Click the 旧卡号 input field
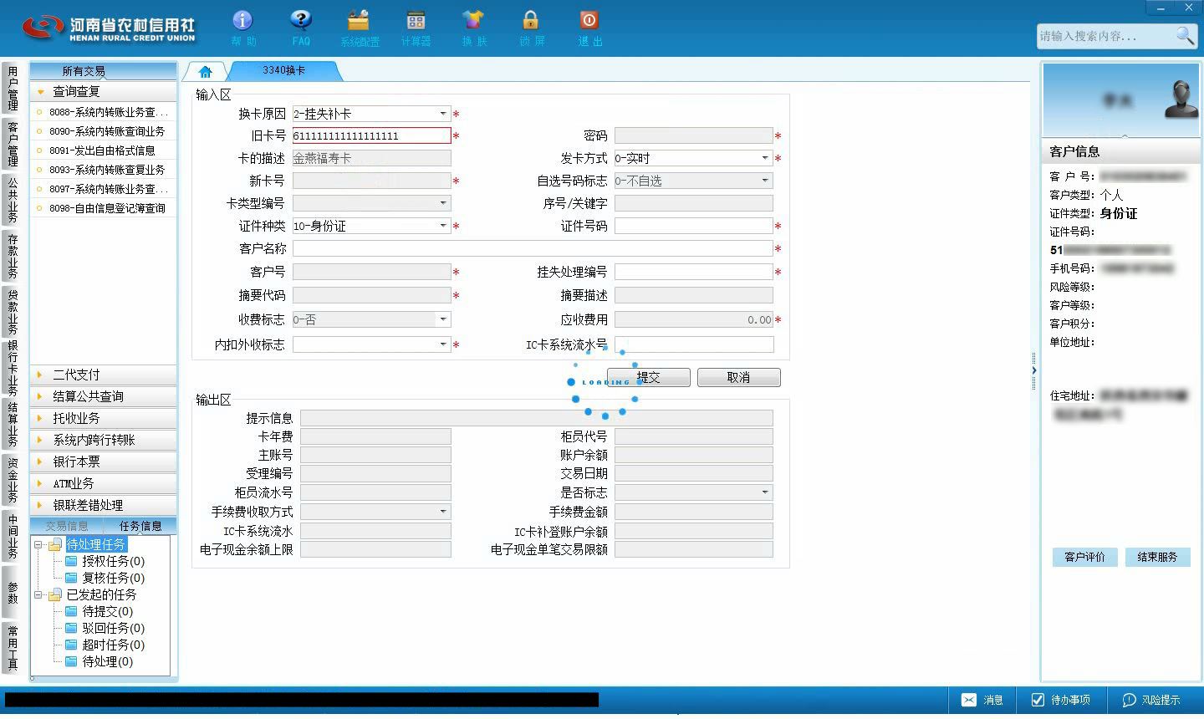 coord(371,135)
